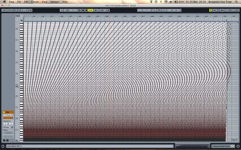Screen dimensions: 241x150
Task: Click the Wi-Fi icon in menu bar
Action: tap(166, 2)
